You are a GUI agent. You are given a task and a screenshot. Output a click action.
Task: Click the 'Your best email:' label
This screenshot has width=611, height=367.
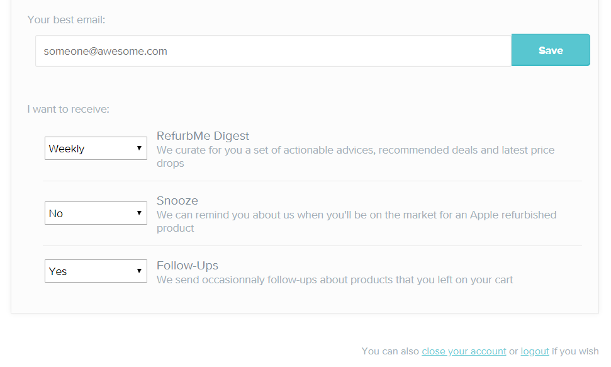66,20
